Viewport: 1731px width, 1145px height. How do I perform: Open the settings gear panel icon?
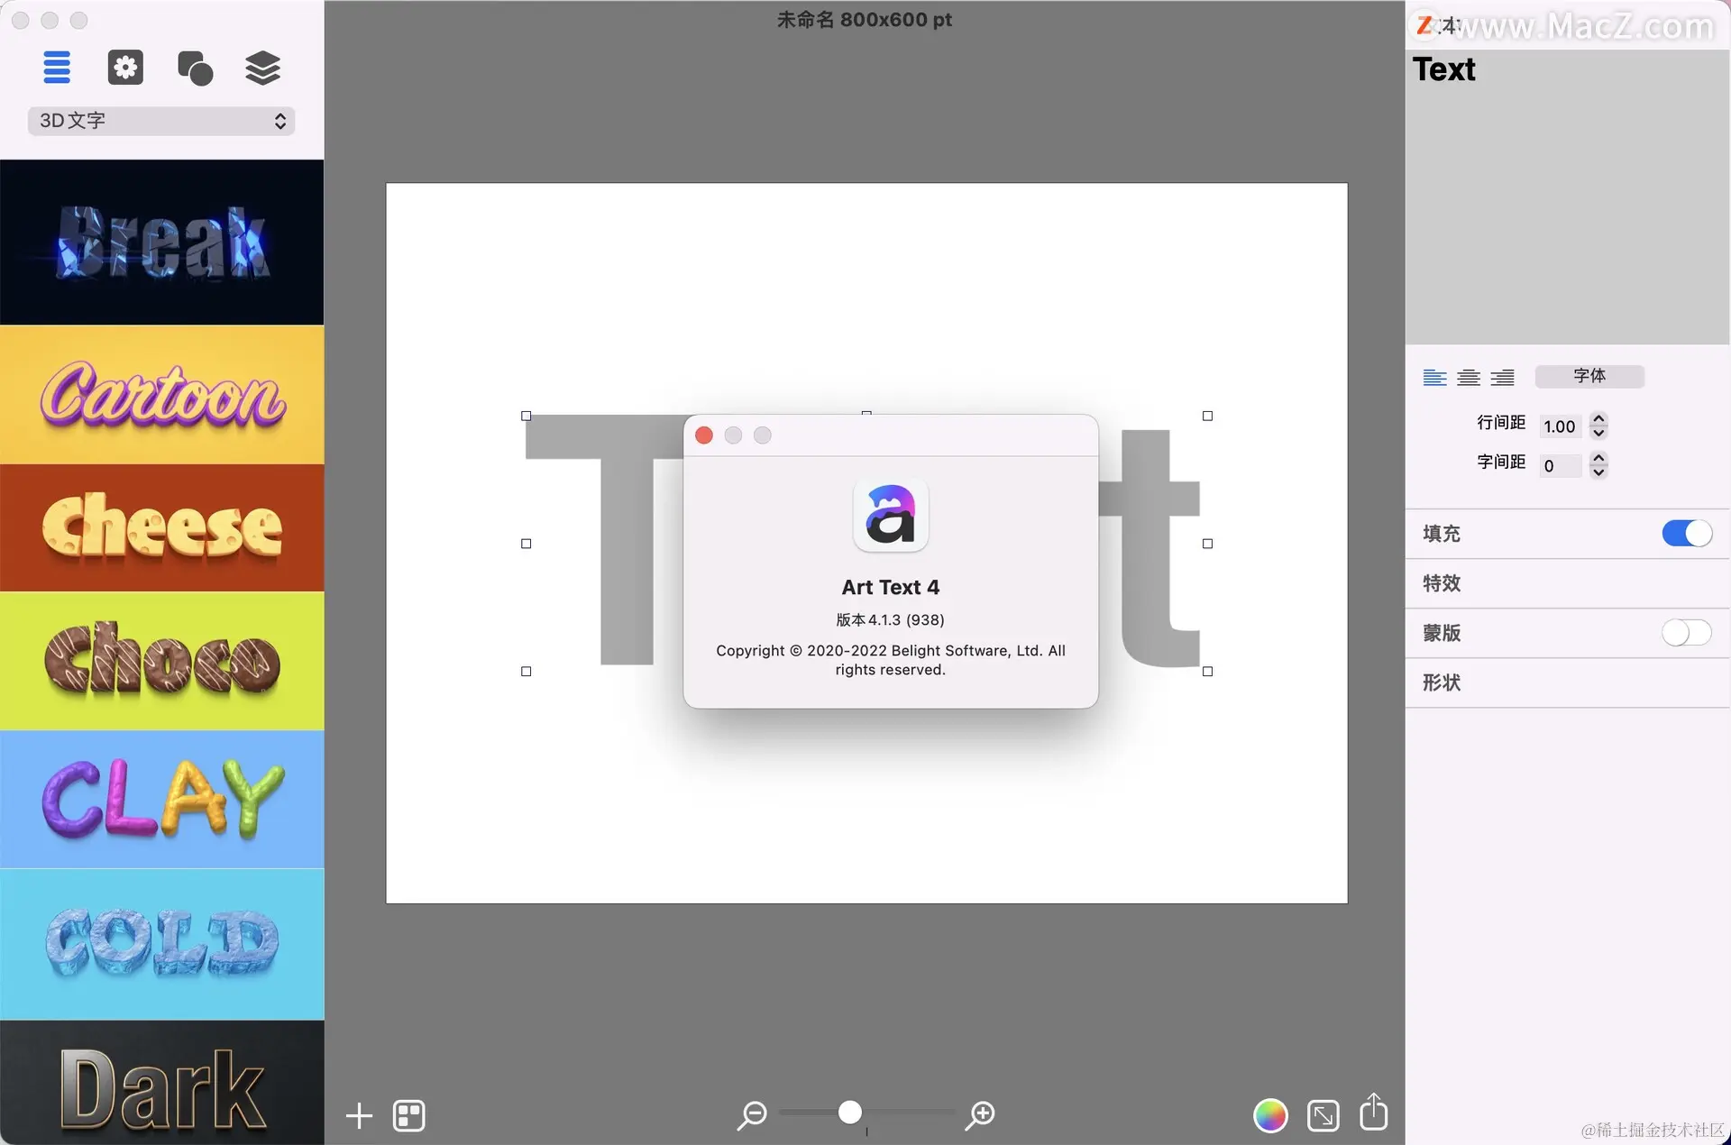pyautogui.click(x=125, y=68)
